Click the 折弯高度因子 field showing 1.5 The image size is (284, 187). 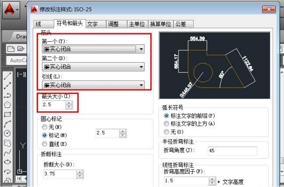pos(186,181)
